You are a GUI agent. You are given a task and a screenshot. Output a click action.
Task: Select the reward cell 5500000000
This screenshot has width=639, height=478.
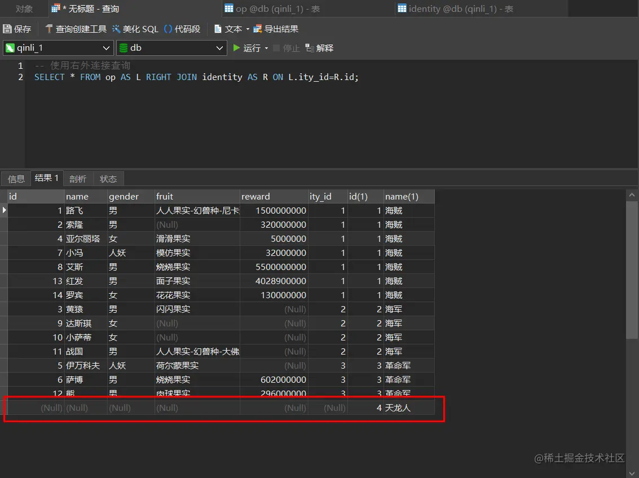(274, 267)
